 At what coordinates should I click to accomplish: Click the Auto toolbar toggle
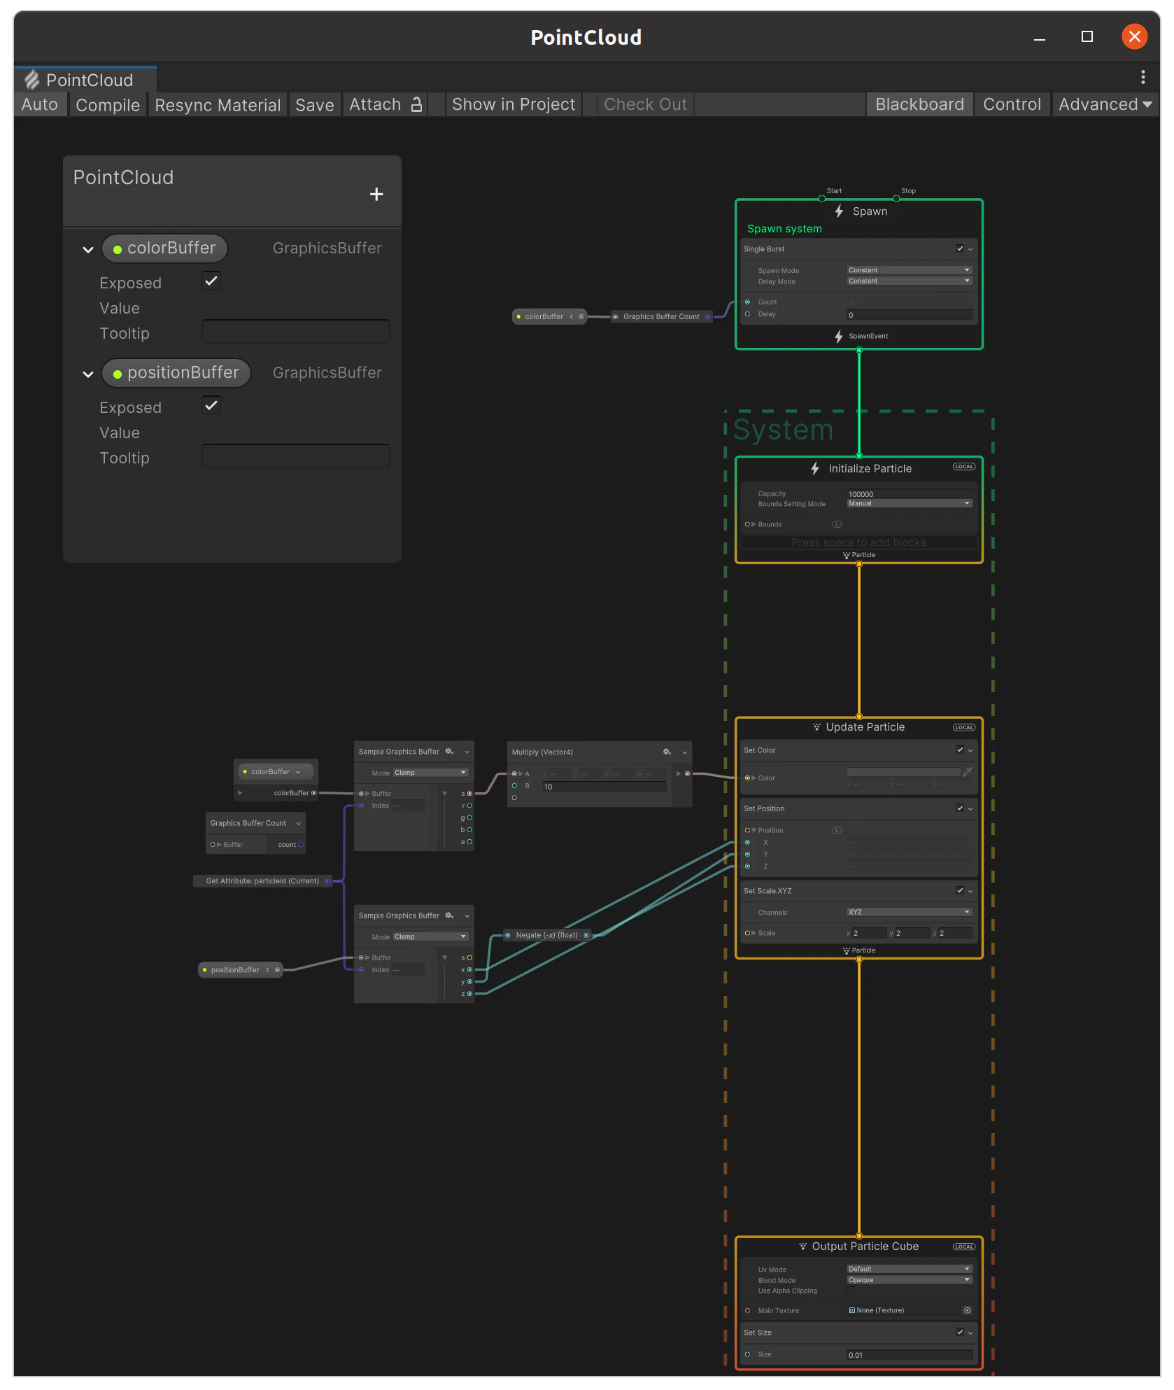(40, 104)
